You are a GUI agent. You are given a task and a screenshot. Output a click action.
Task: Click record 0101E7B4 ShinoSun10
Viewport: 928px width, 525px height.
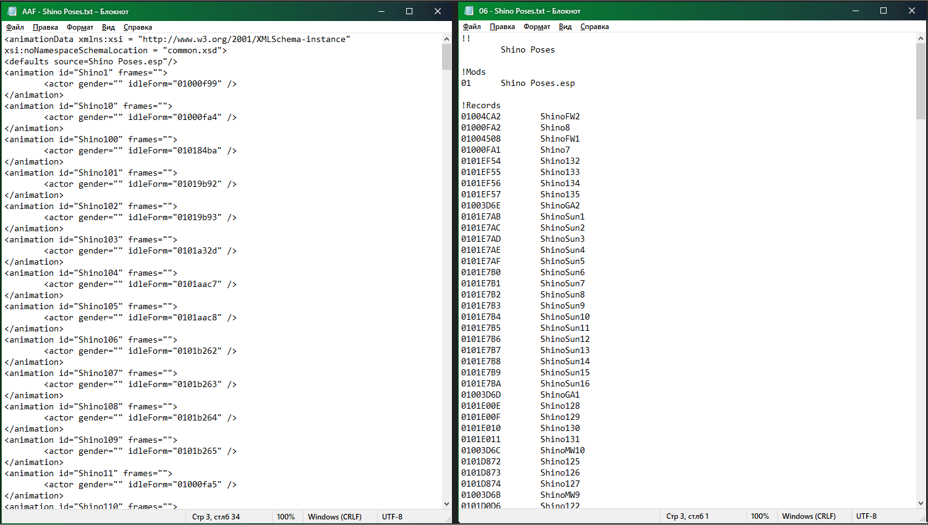(x=526, y=317)
